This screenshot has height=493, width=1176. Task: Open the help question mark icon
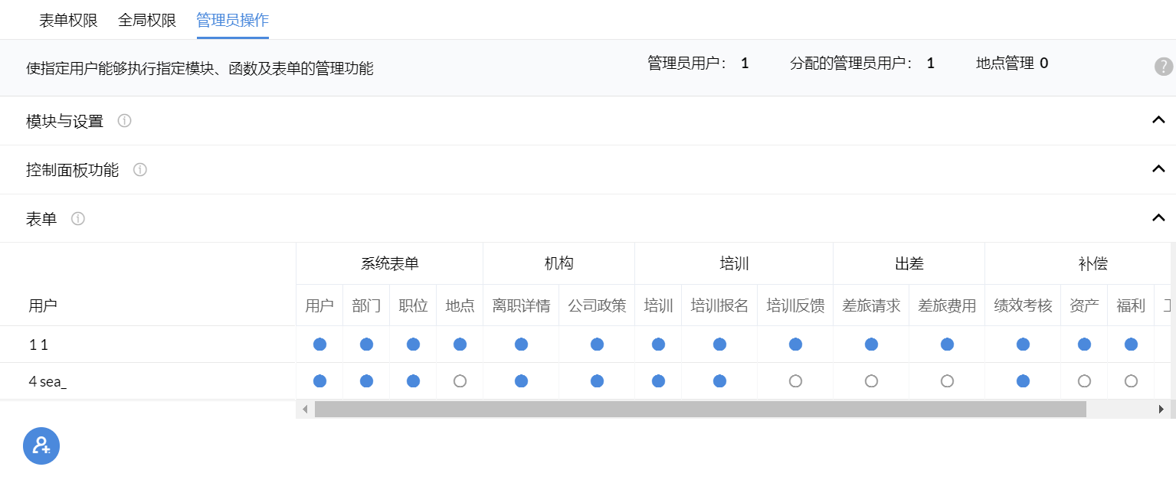pyautogui.click(x=1163, y=67)
